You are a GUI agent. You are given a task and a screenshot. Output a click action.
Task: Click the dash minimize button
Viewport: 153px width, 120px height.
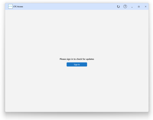click(132, 7)
